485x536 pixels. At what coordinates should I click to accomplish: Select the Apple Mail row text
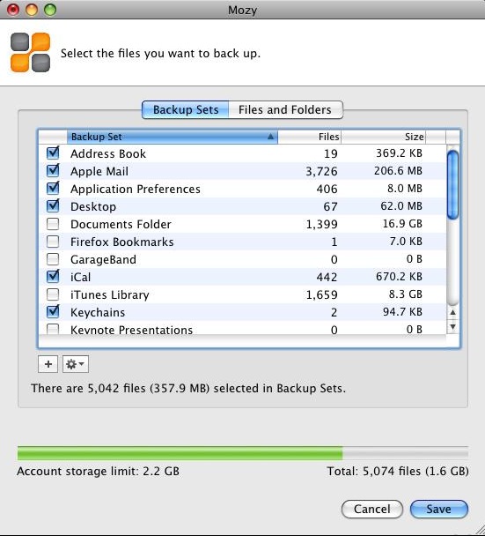click(99, 172)
